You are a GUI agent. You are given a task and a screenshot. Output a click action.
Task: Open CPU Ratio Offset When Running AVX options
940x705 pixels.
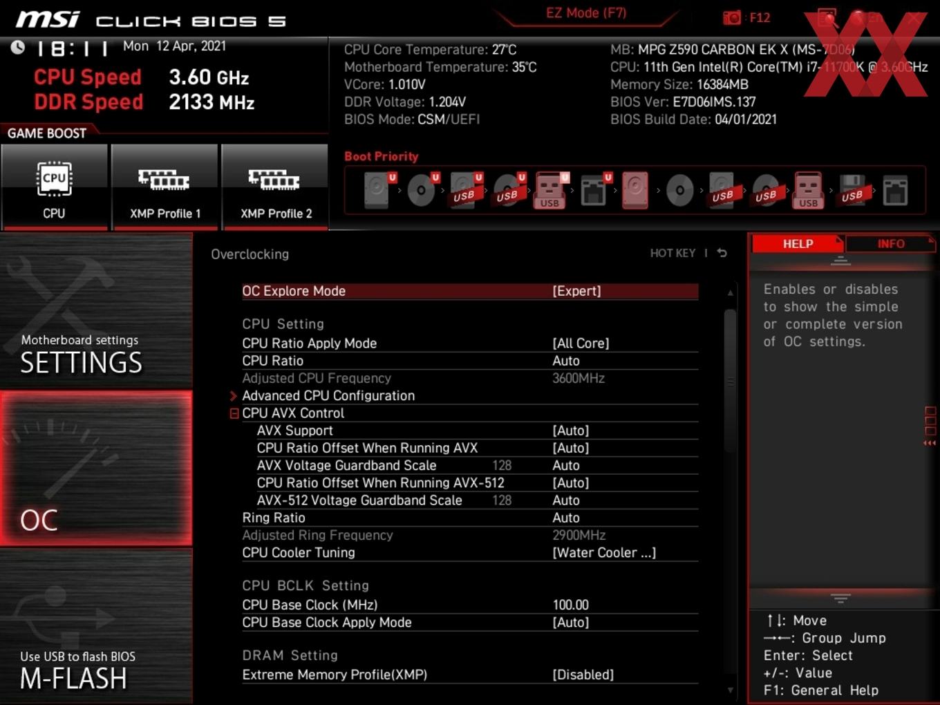pos(571,448)
